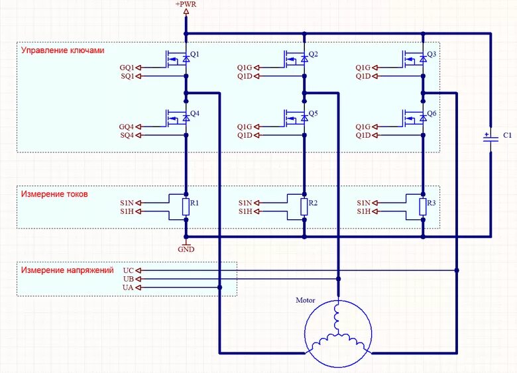Click the 'R2' designator text

click(313, 203)
